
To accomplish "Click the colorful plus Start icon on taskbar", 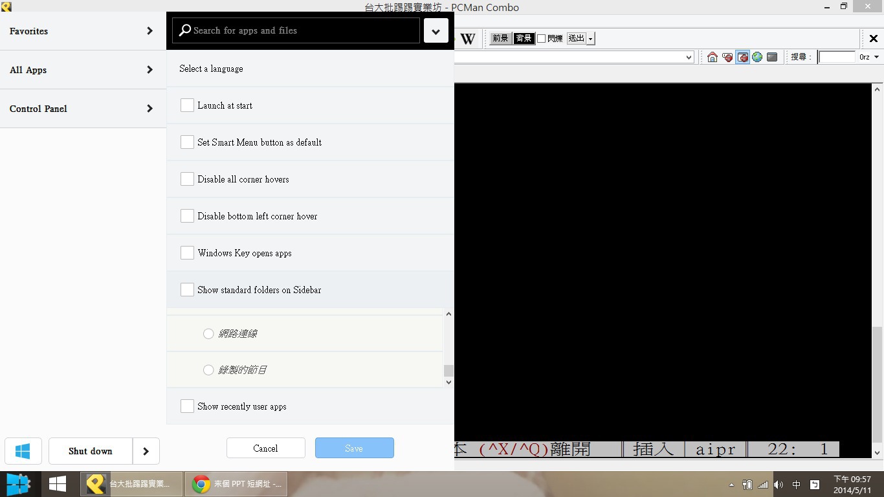I will tap(19, 483).
